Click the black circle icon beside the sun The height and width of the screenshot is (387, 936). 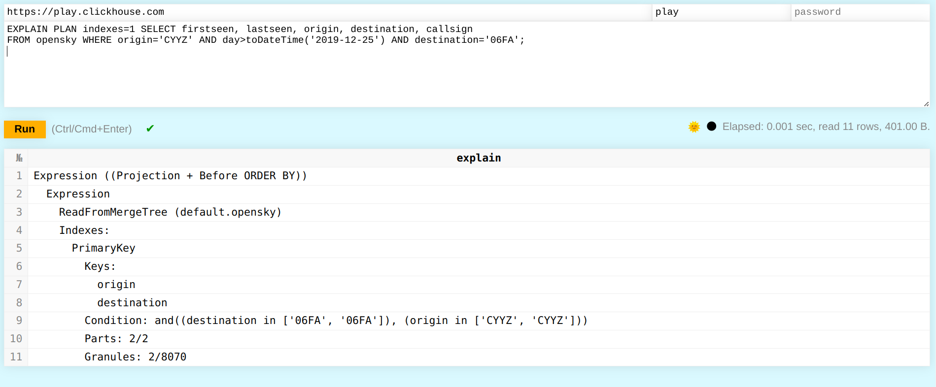[x=711, y=127]
